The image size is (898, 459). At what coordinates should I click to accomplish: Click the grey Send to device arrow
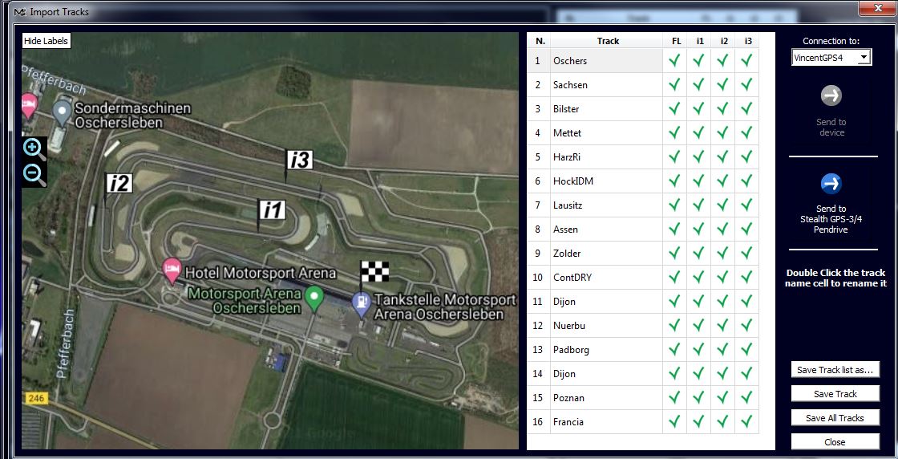tap(831, 95)
